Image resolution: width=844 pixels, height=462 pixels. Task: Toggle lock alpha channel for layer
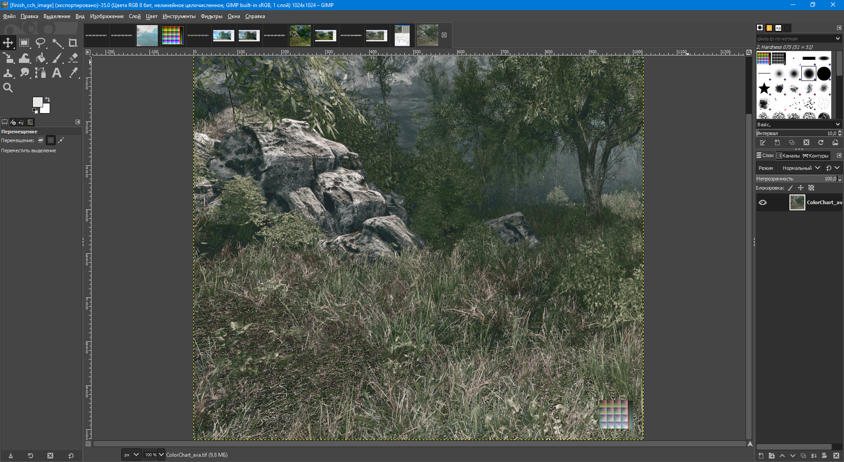[811, 188]
